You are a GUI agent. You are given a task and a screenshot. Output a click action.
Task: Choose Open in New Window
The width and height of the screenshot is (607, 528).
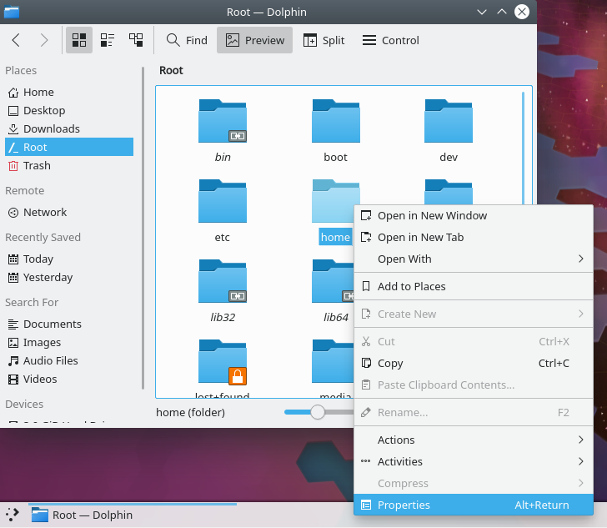[x=474, y=215]
